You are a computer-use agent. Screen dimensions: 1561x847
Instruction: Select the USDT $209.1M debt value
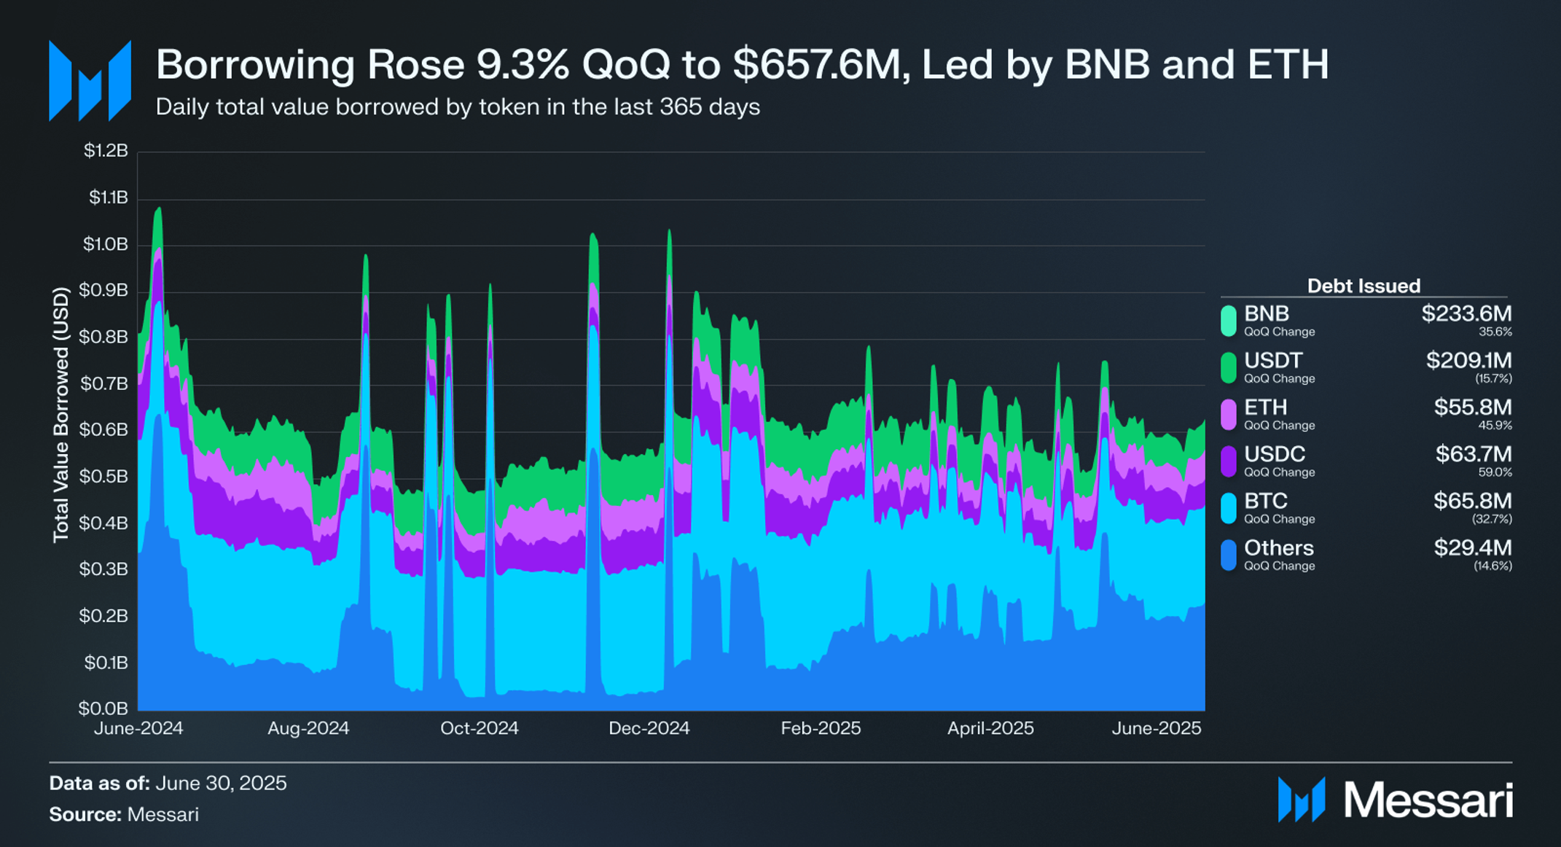tap(1468, 361)
